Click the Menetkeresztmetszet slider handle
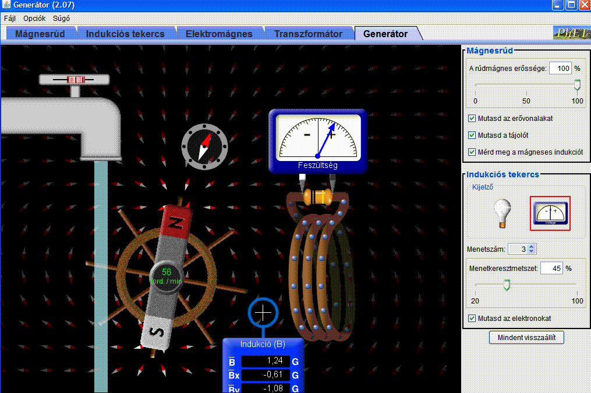The image size is (591, 393). pos(507,284)
